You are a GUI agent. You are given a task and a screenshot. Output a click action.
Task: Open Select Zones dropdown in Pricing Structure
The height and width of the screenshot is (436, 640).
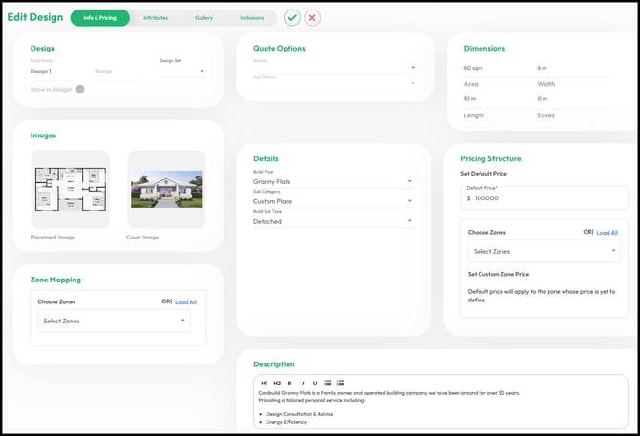[544, 251]
